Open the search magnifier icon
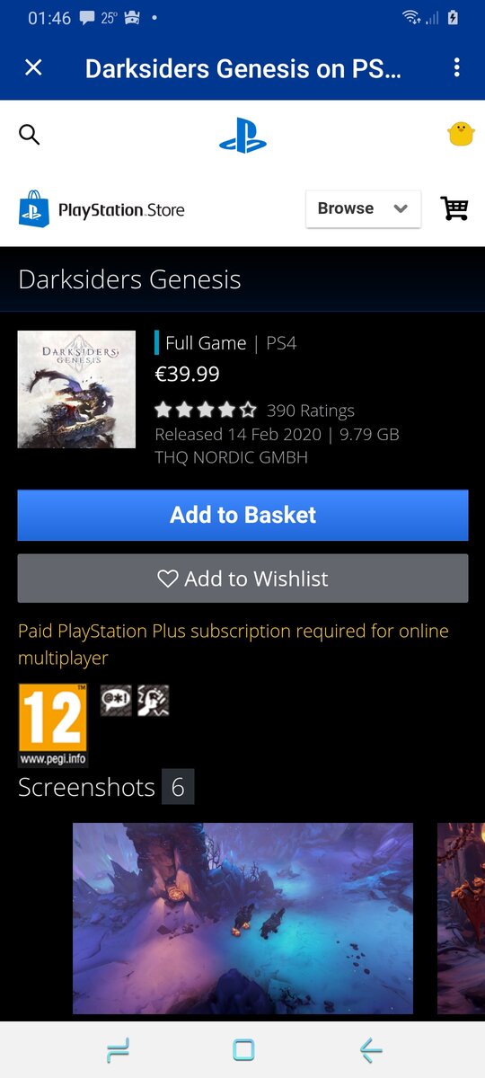The width and height of the screenshot is (485, 1078). 30,136
